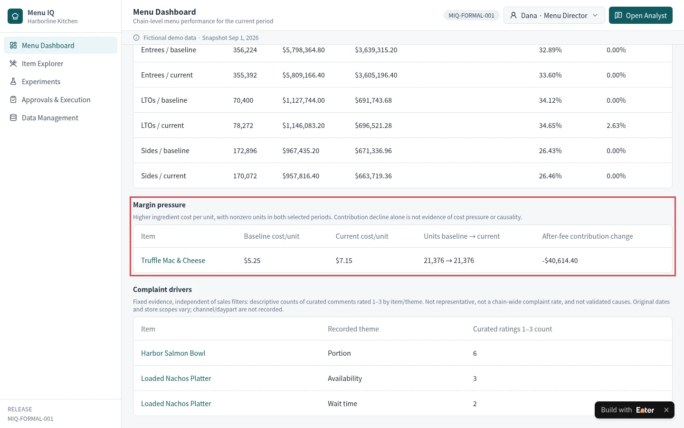The image size is (684, 428).
Task: Click the Menu Dashboard grid icon
Action: (x=13, y=46)
